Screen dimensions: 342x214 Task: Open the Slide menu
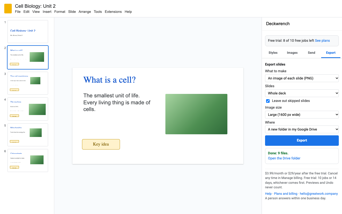click(x=72, y=12)
